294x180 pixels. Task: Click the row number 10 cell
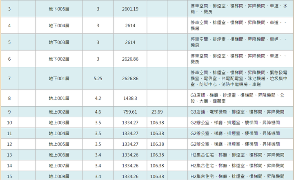click(x=9, y=123)
